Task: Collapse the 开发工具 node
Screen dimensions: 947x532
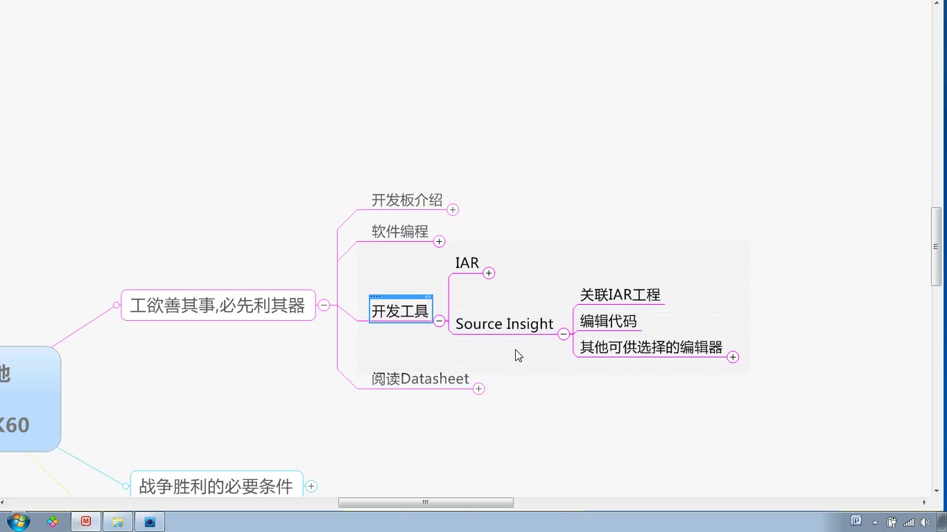Action: [440, 321]
